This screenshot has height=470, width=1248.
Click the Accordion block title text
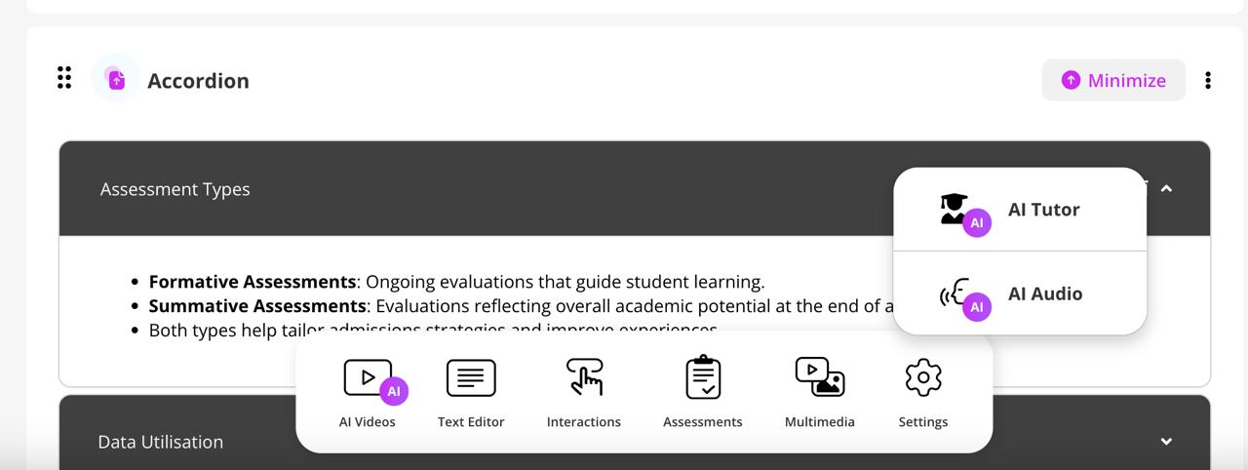point(198,81)
